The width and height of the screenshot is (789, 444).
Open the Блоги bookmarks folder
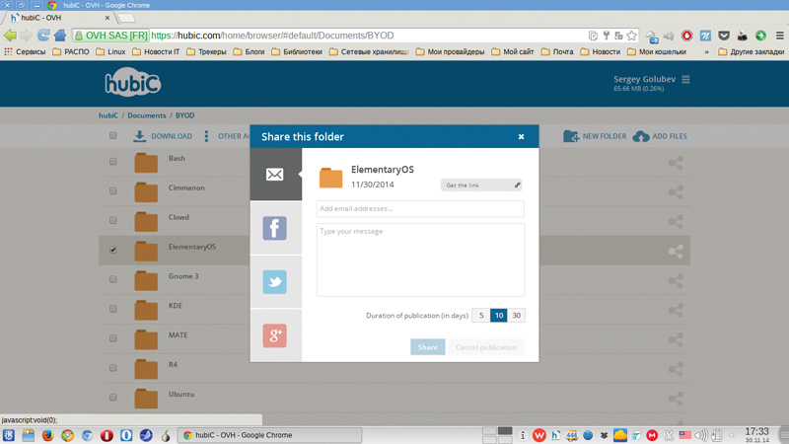coord(250,51)
